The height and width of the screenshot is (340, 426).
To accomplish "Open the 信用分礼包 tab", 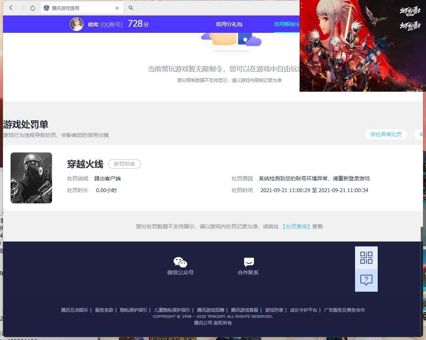I will tap(229, 24).
